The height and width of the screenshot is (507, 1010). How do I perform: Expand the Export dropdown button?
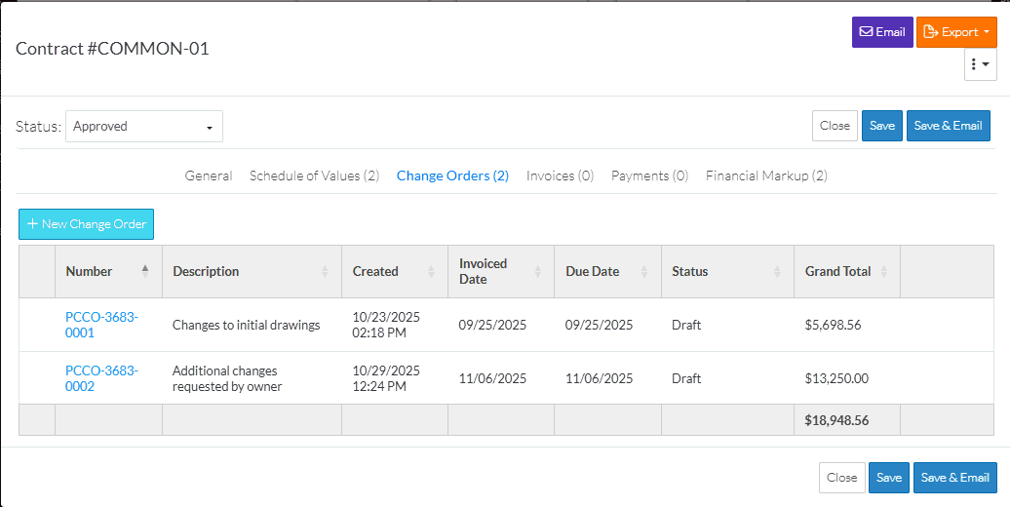955,32
